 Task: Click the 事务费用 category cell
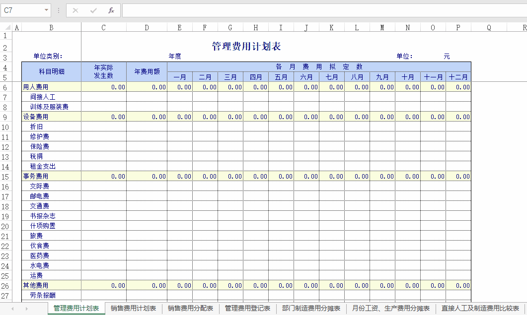tap(52, 176)
